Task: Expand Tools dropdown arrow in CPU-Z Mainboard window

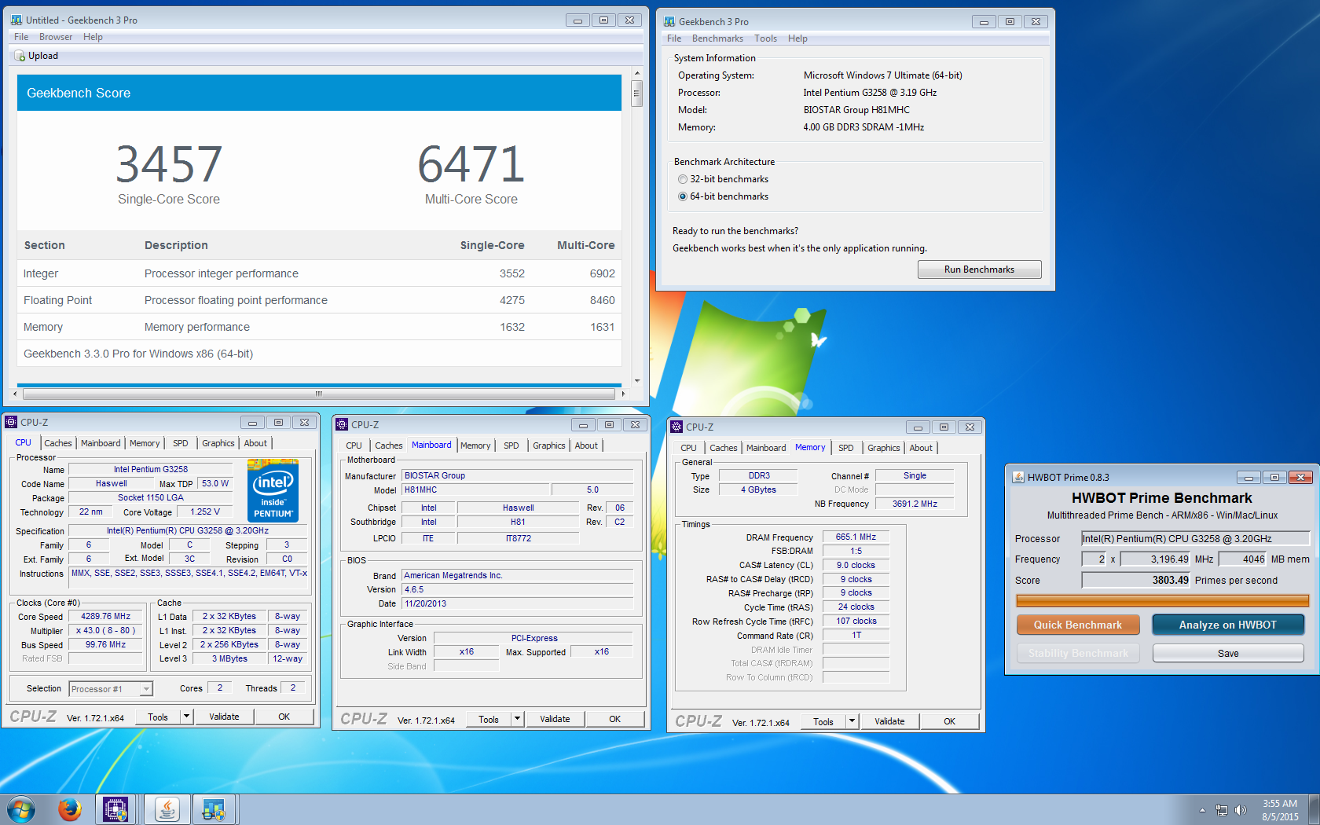Action: 517,719
